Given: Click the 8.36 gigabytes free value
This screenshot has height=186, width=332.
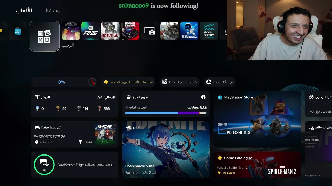Looking at the screenshot, I should coord(197,108).
